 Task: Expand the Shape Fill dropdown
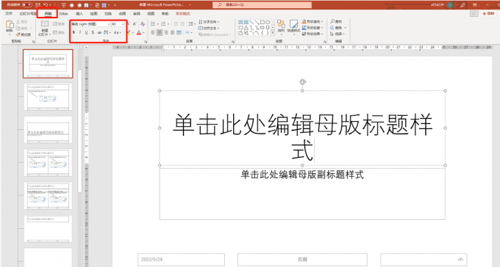pyautogui.click(x=322, y=22)
